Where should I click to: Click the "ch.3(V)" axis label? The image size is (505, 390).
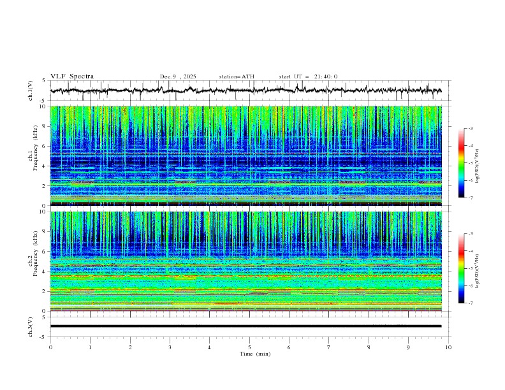point(31,327)
